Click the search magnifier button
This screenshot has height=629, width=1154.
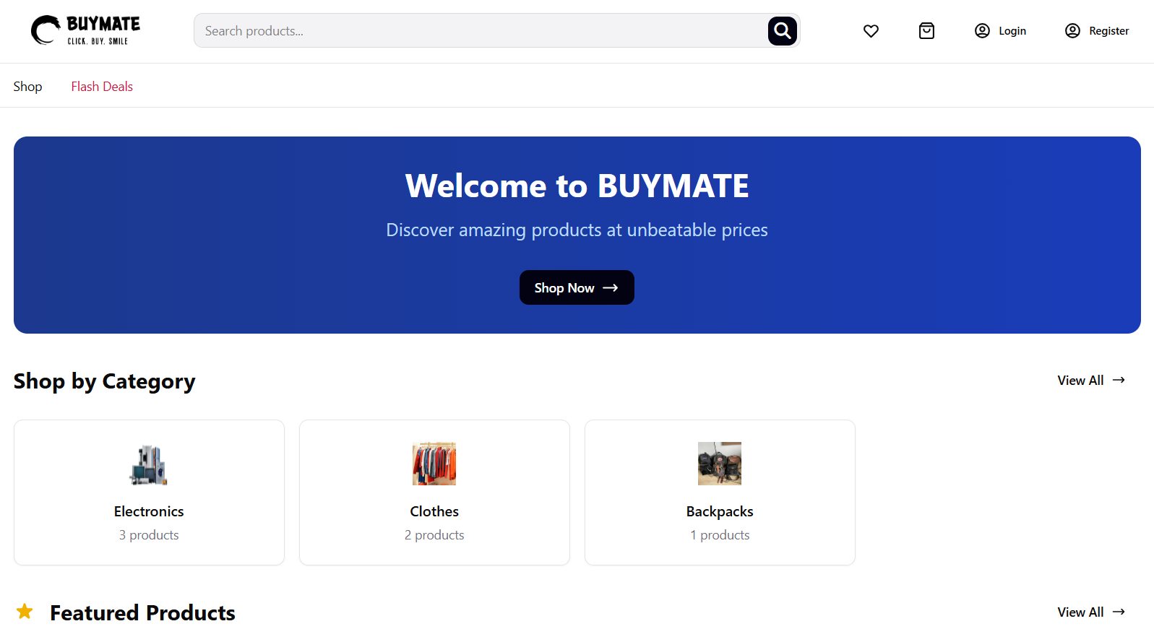coord(782,30)
